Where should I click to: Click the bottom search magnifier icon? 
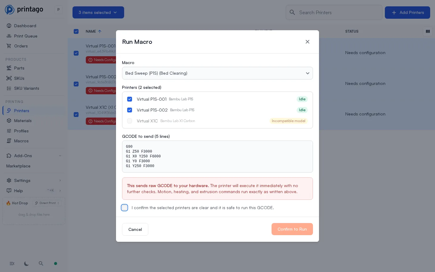(x=41, y=264)
